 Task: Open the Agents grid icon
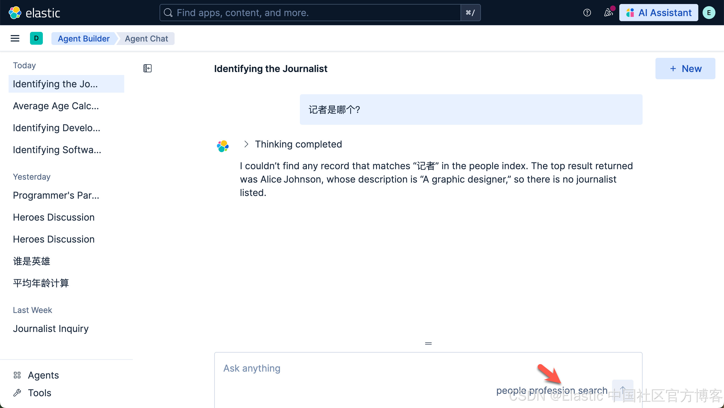click(17, 375)
